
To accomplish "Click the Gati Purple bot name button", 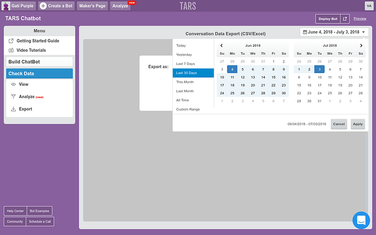I will tap(19, 6).
